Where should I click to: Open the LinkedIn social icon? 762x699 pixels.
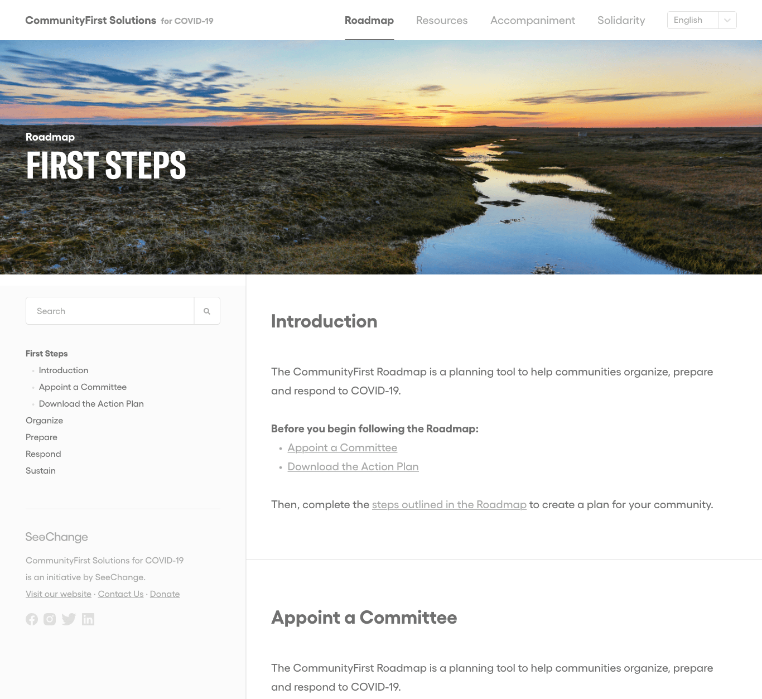(88, 619)
